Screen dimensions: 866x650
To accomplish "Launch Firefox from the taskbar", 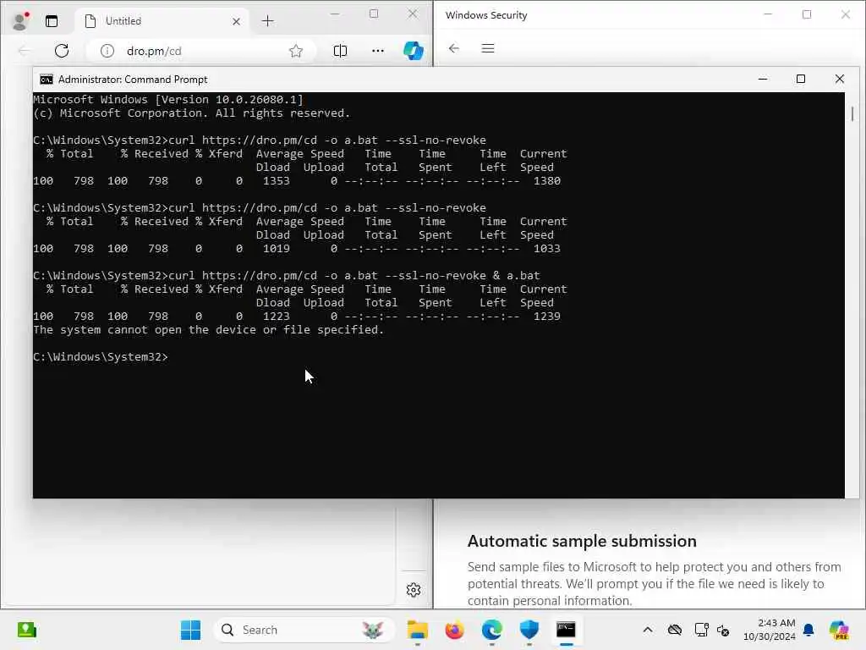I will pyautogui.click(x=454, y=630).
